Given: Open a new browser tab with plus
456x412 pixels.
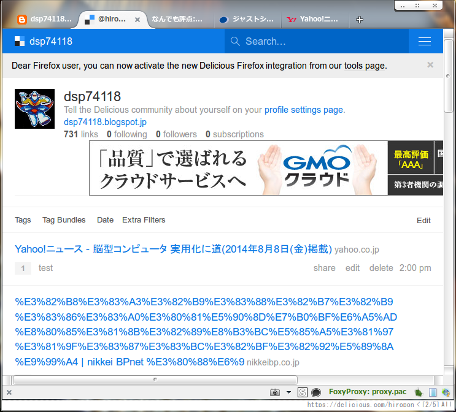Looking at the screenshot, I should (360, 20).
